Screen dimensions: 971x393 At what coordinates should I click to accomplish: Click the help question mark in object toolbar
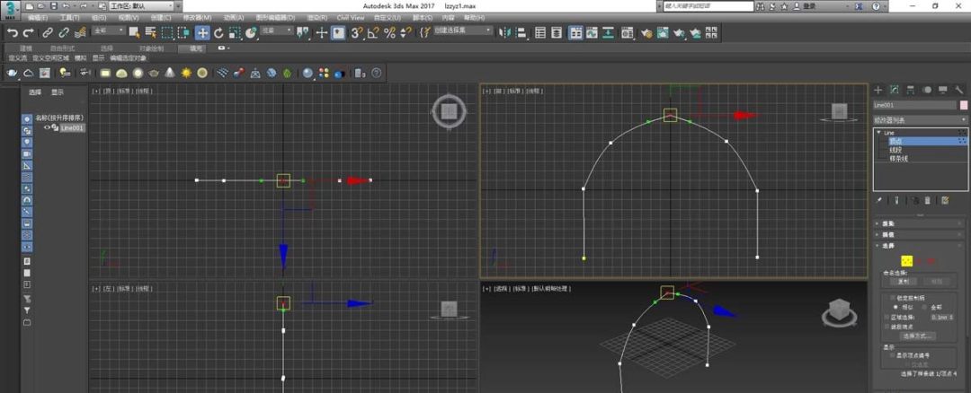pos(376,73)
